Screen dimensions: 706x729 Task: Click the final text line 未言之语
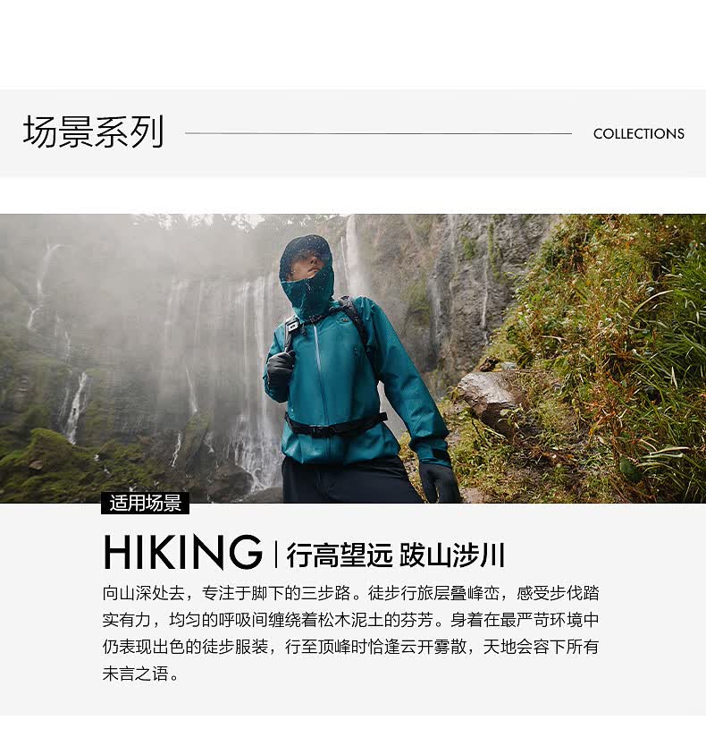tap(140, 674)
